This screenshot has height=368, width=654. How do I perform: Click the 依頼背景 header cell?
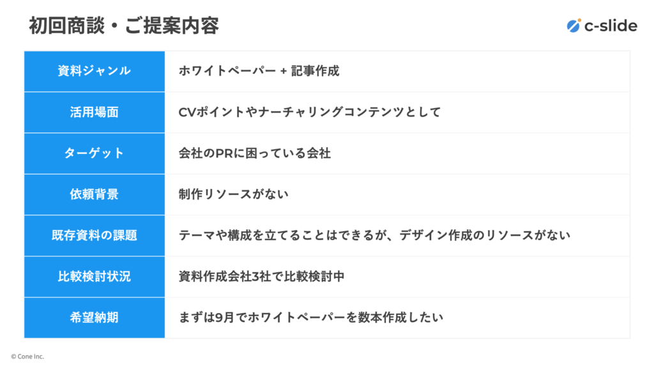[95, 194]
